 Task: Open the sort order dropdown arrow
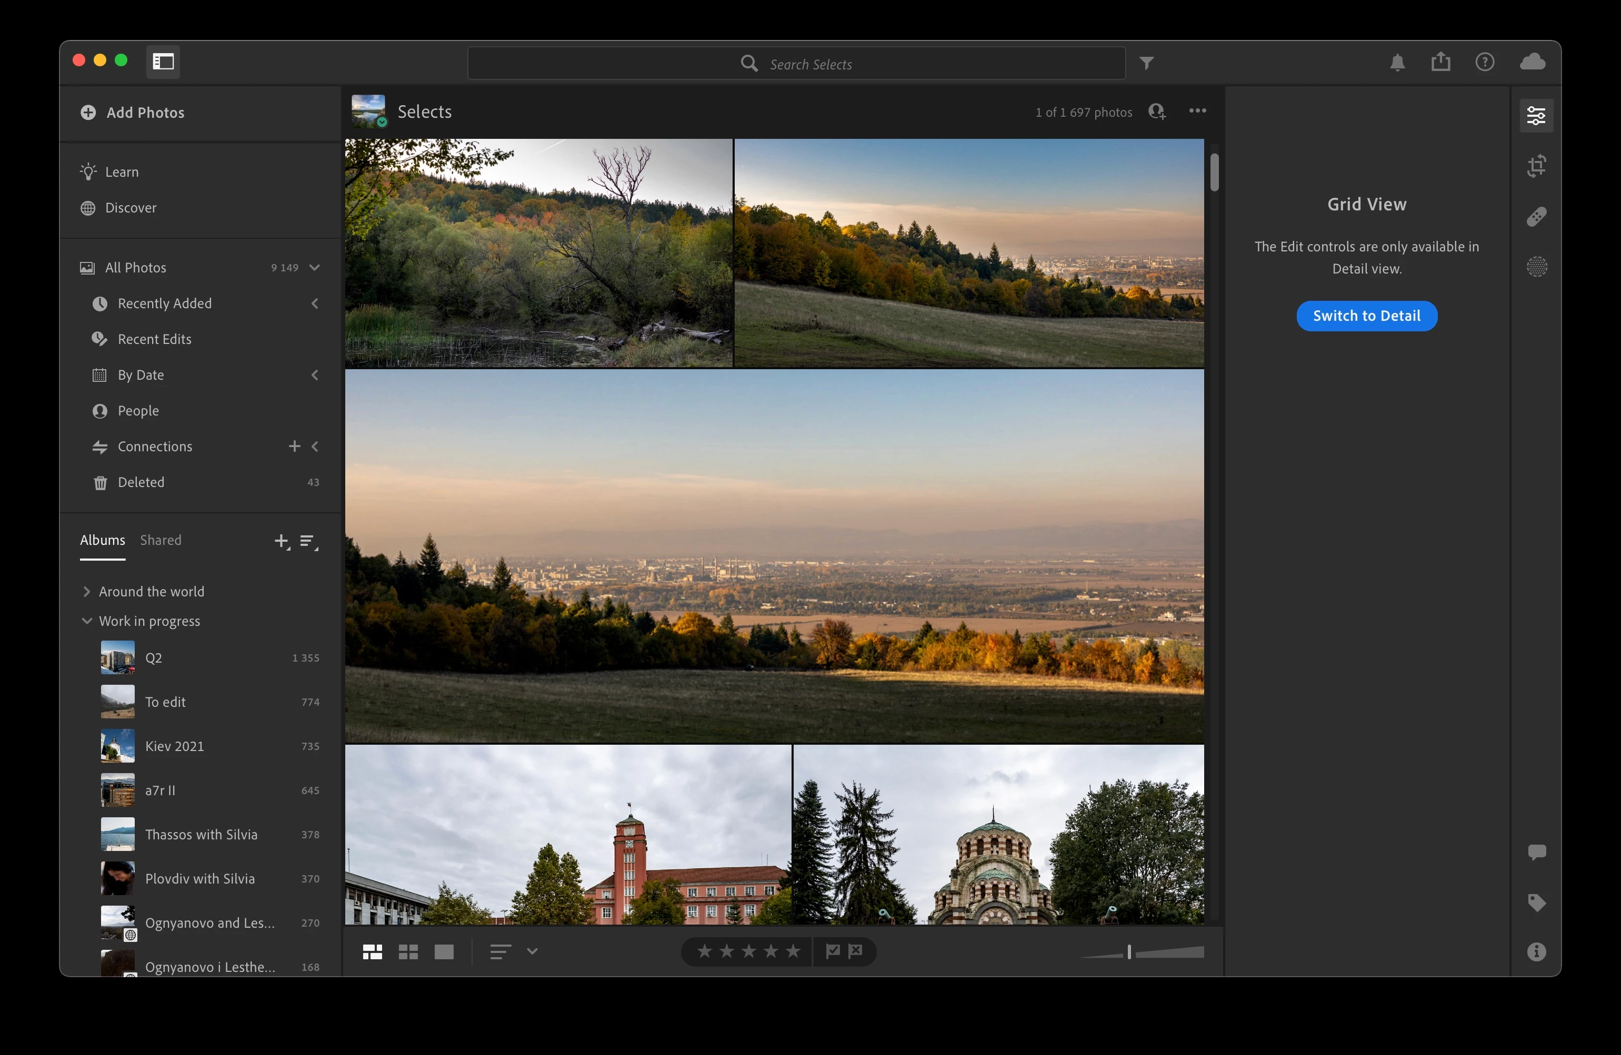tap(532, 951)
